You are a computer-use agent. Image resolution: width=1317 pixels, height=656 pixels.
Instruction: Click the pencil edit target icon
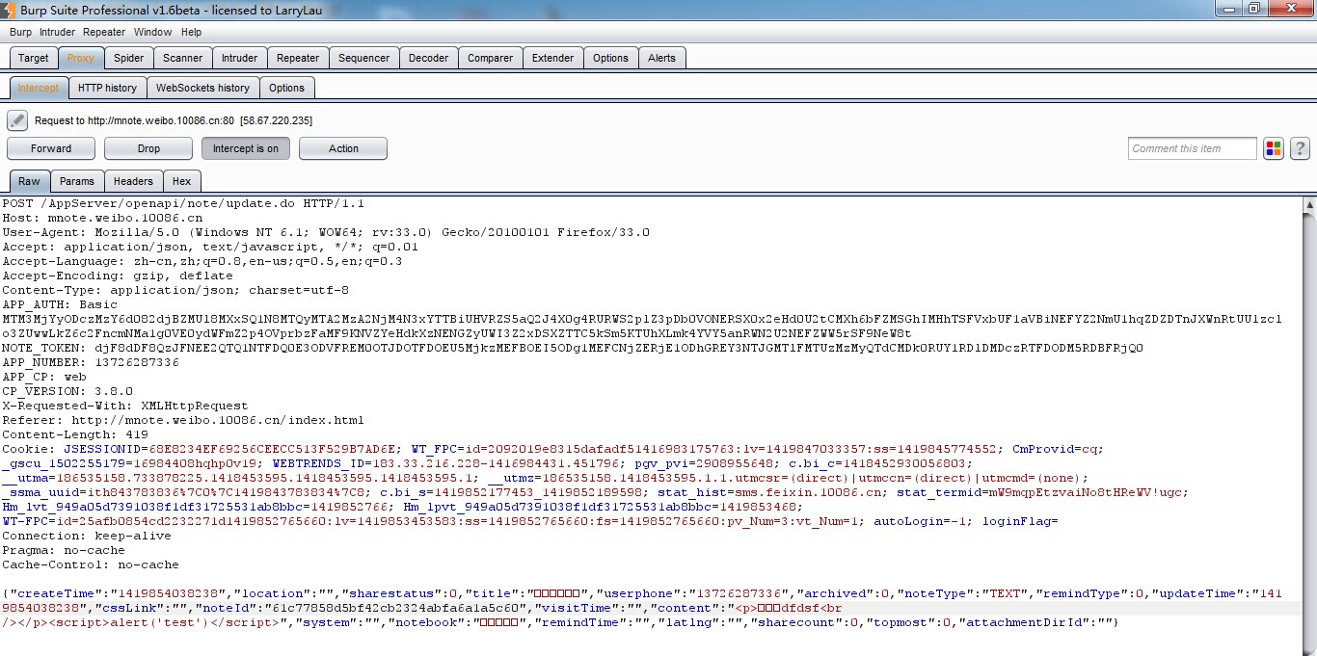click(x=16, y=120)
